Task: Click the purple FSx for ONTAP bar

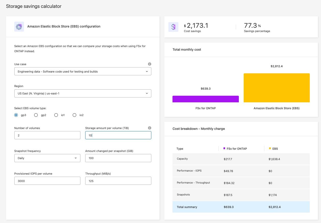Action: [x=205, y=99]
